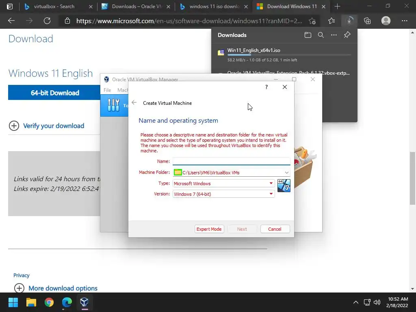416x312 pixels.
Task: Open the File menu in VirtualBox Manager
Action: 107,90
